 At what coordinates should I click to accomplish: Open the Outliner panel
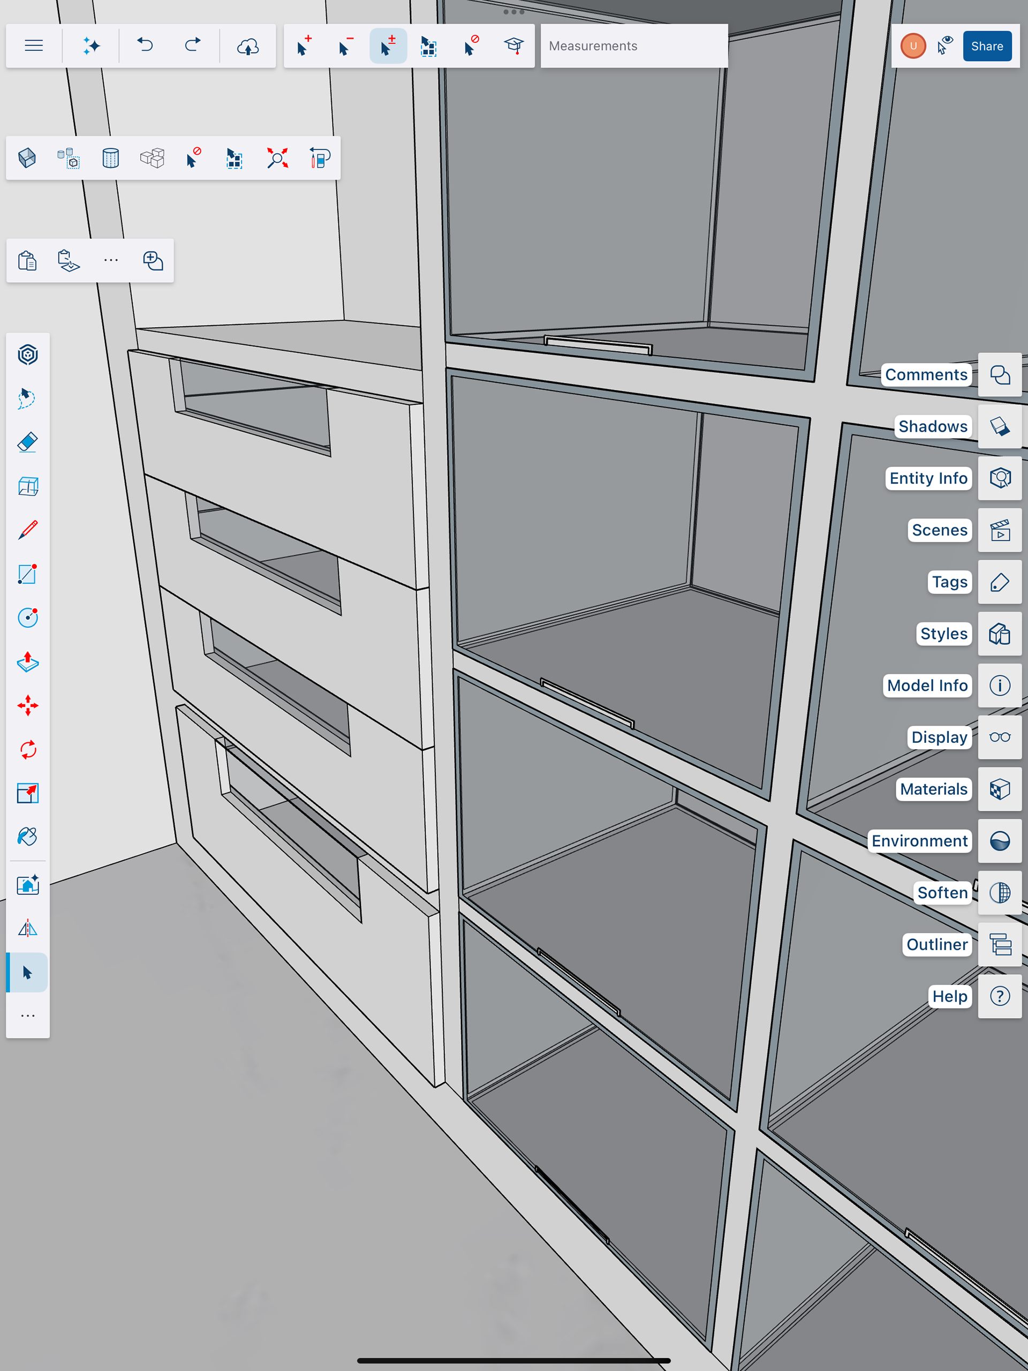(x=1000, y=945)
